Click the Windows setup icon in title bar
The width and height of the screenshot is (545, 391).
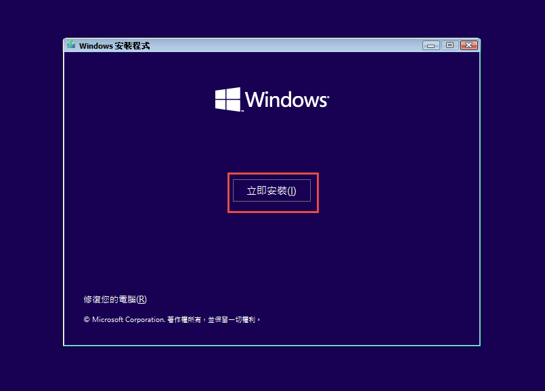click(x=71, y=45)
